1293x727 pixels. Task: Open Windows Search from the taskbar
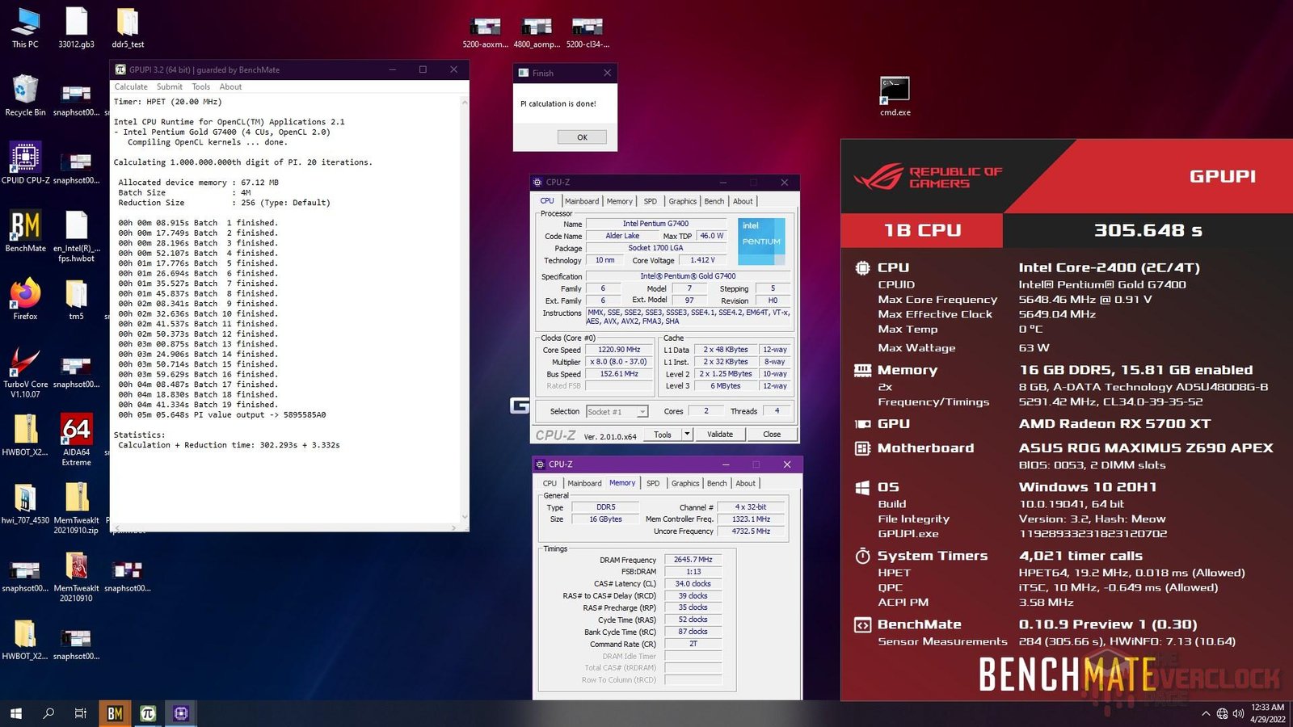48,713
